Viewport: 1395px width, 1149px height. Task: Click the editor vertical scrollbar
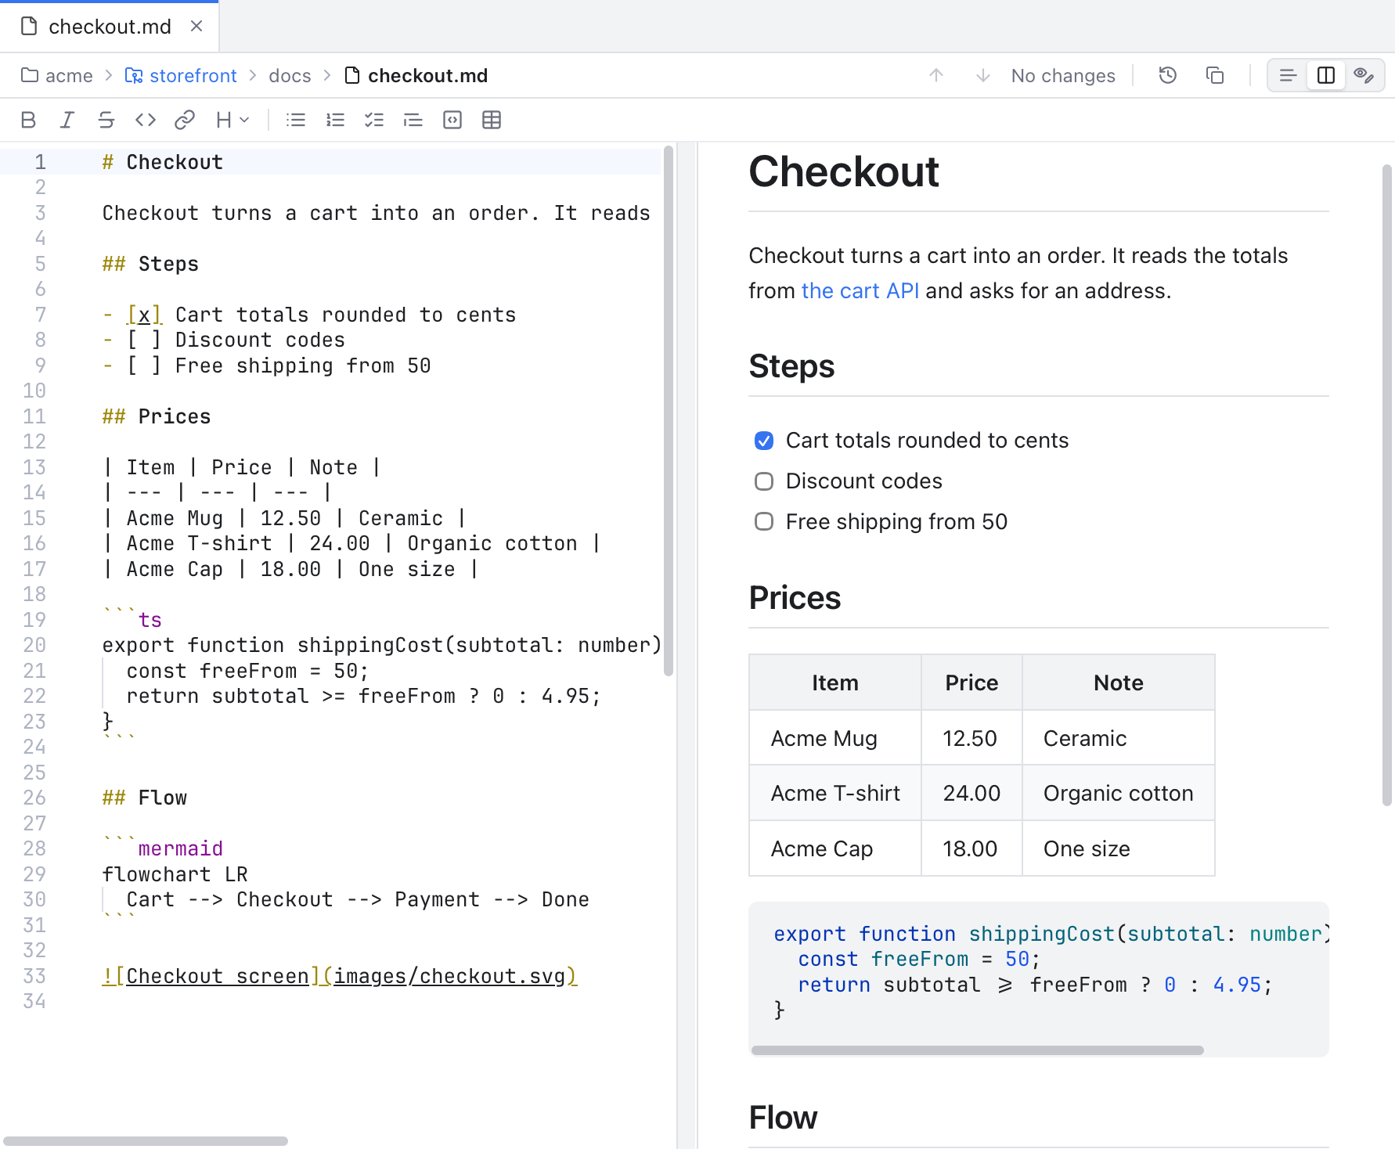(x=669, y=411)
